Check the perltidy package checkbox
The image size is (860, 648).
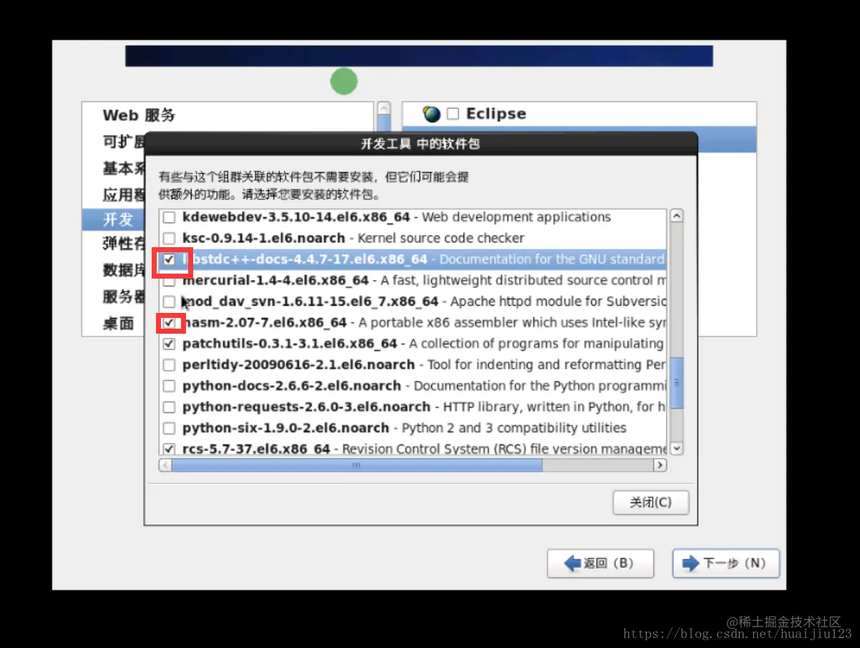pyautogui.click(x=169, y=365)
